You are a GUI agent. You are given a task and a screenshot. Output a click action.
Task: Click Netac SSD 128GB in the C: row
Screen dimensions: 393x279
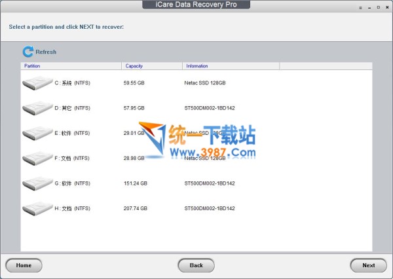[205, 83]
